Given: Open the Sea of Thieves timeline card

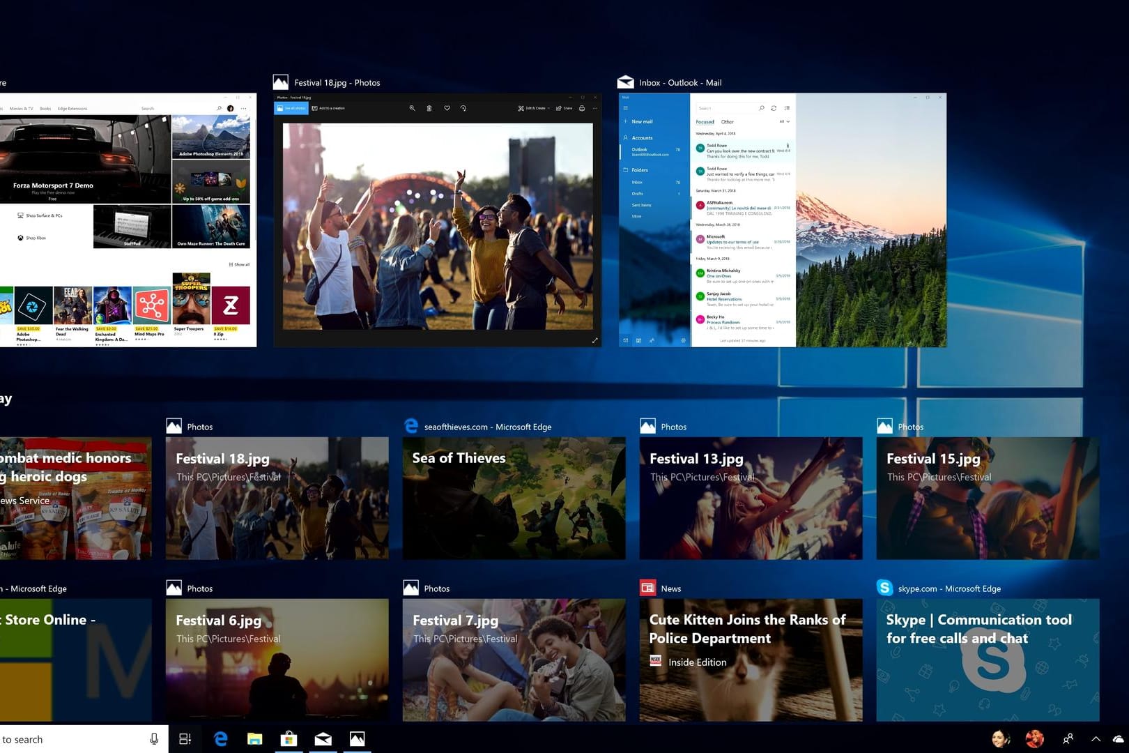Looking at the screenshot, I should [514, 498].
